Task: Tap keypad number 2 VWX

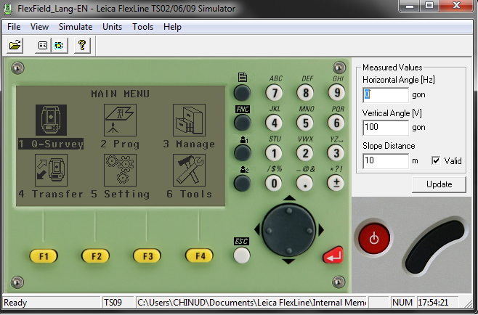Action: pos(305,153)
